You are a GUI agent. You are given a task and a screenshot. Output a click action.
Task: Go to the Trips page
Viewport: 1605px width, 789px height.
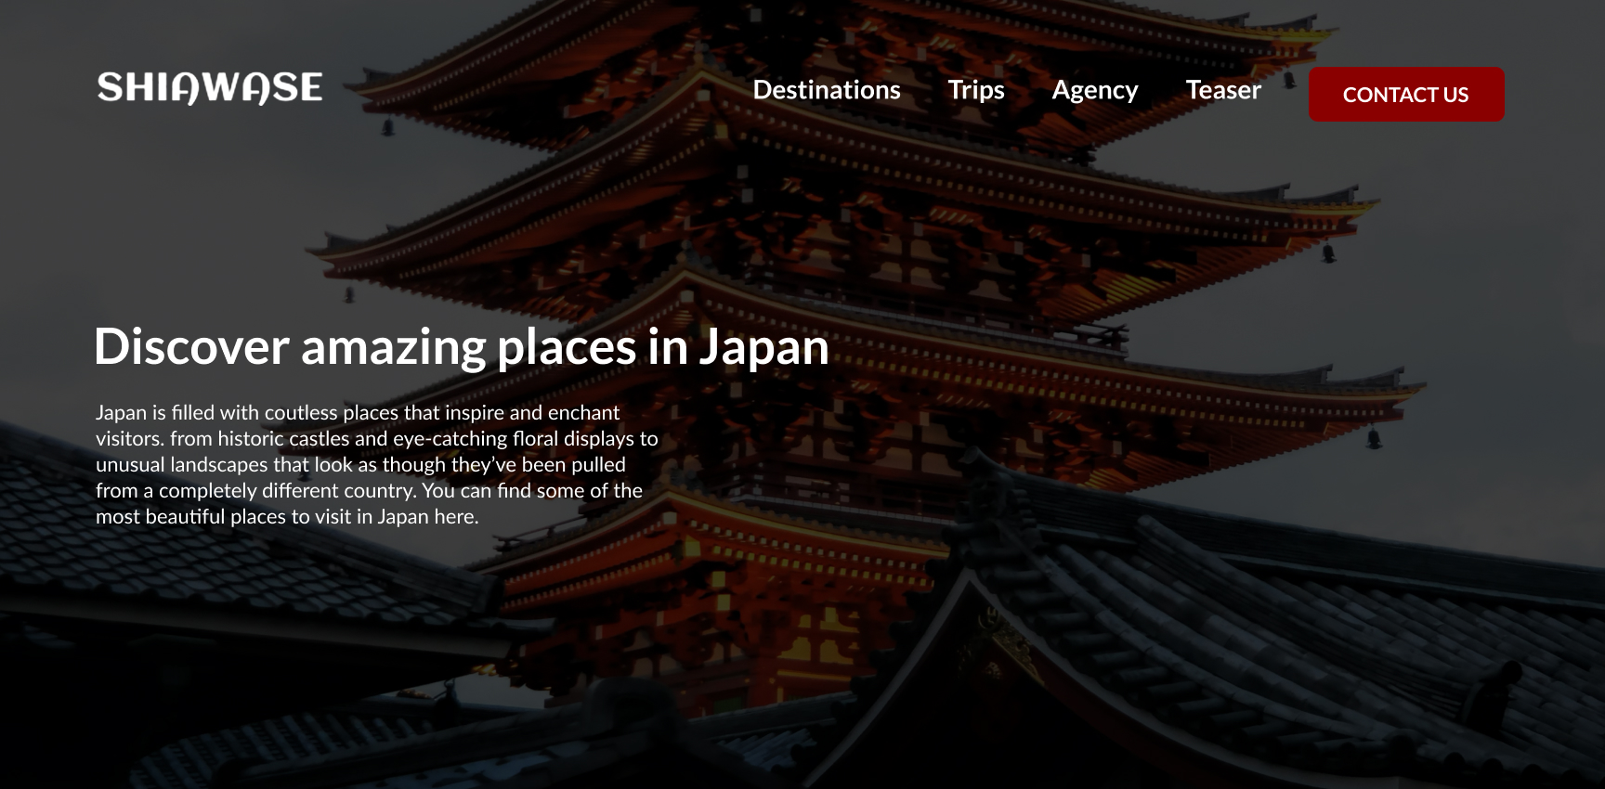click(976, 90)
